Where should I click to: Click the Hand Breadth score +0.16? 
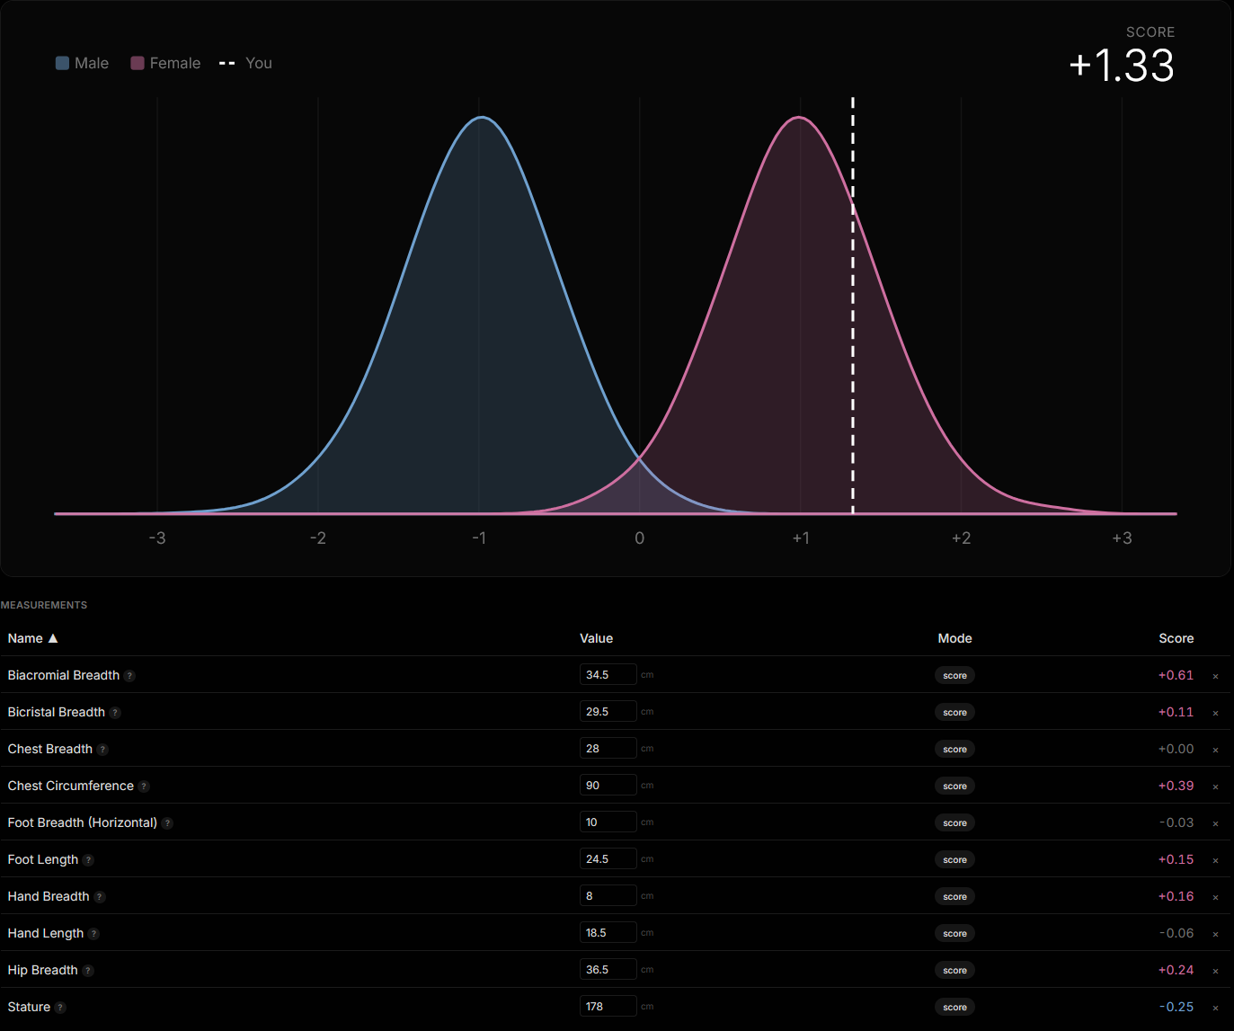tap(1176, 896)
